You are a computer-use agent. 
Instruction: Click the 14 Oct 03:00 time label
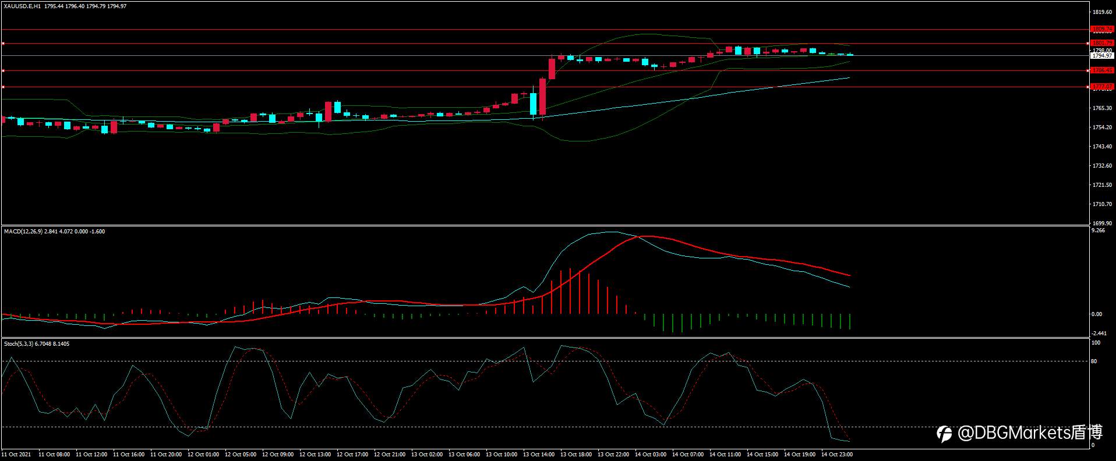click(651, 454)
